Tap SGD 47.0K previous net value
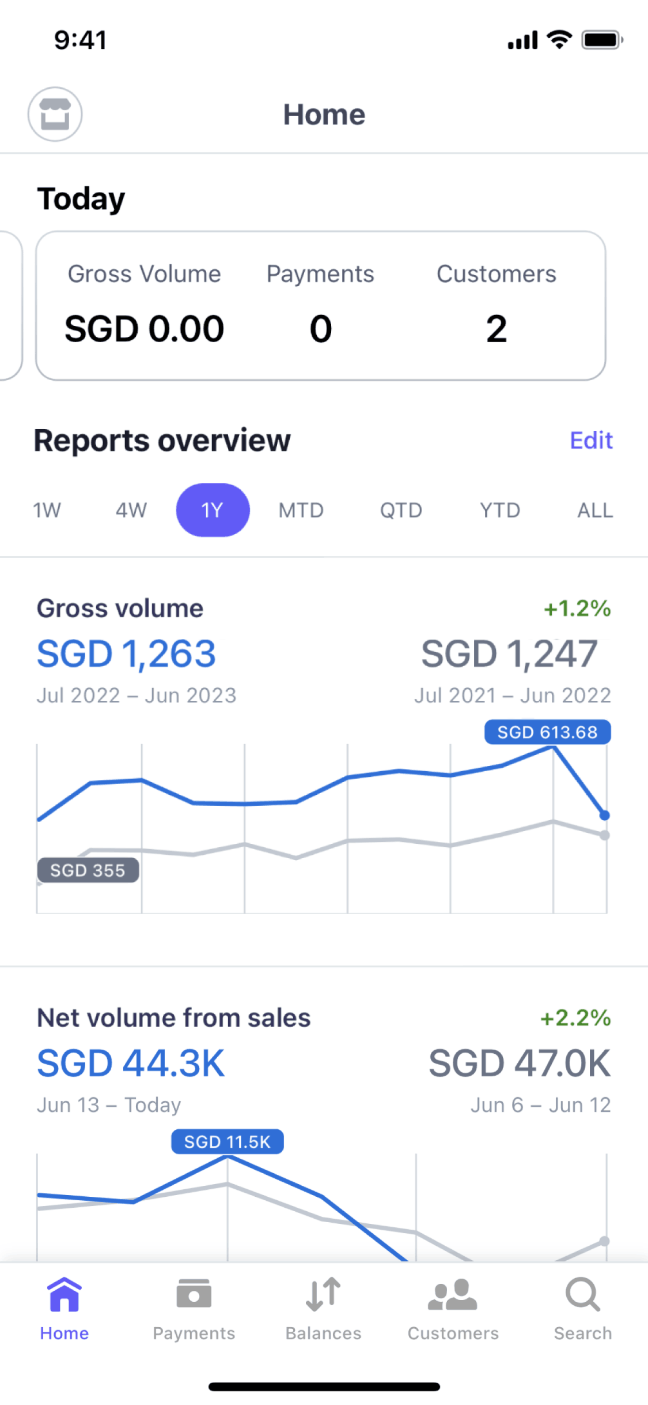Screen dimensions: 648x1405 point(520,1064)
